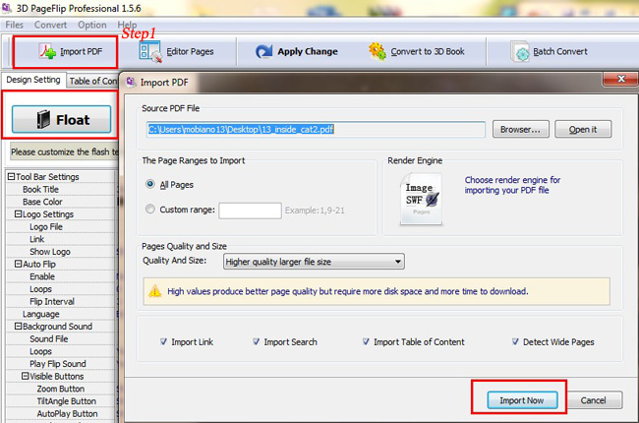Image resolution: width=639 pixels, height=423 pixels.
Task: Select the AutoPlay Button setting row
Action: (60, 413)
